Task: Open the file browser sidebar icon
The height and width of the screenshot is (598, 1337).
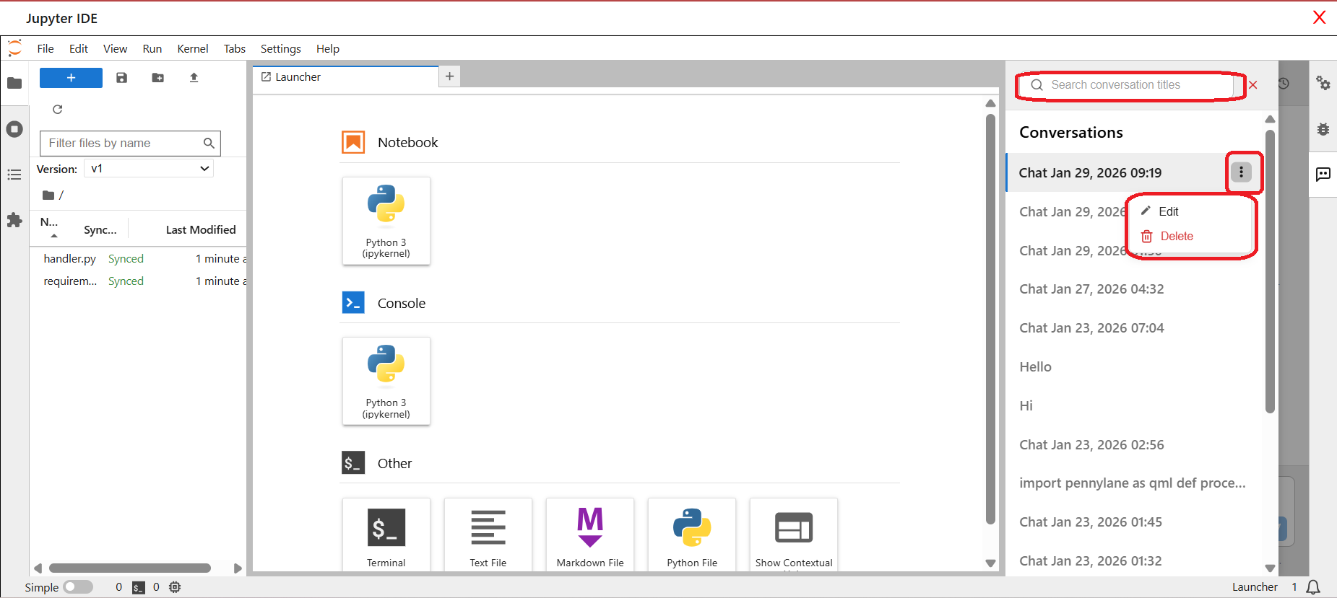Action: pos(14,83)
